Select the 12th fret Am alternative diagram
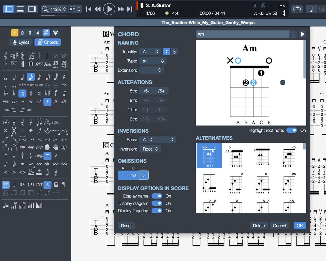This screenshot has width=326, height=261. pos(236,156)
